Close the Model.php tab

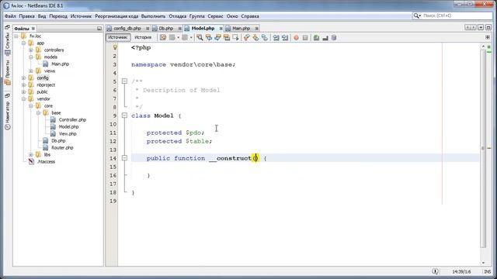(221, 29)
